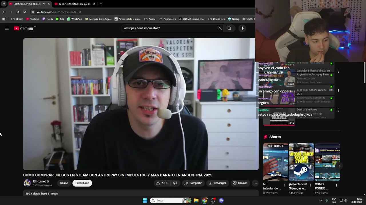Screen dimensions: 366x205
Task: Send Super Thanks with Gracias
Action: coord(240,183)
